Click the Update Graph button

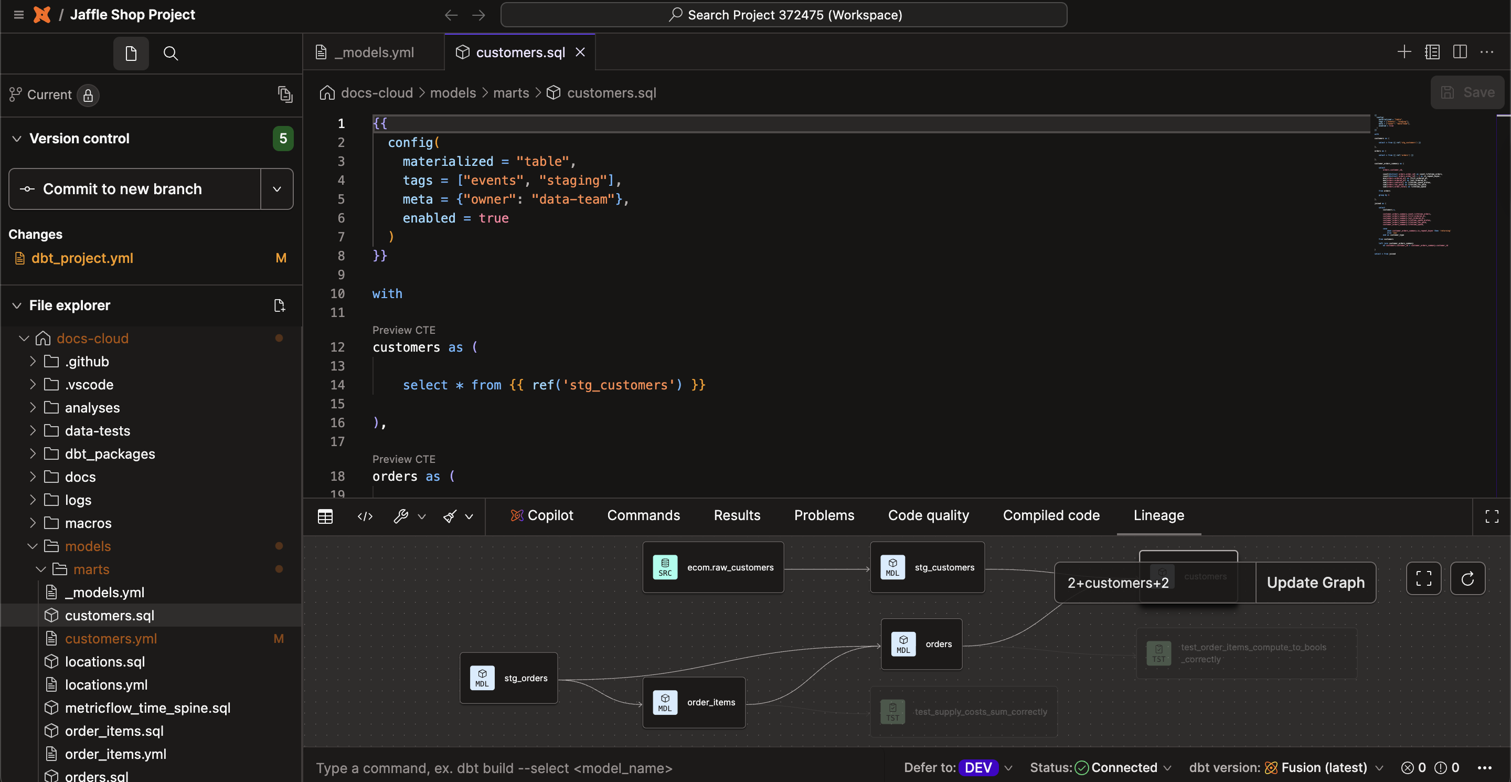pyautogui.click(x=1316, y=582)
